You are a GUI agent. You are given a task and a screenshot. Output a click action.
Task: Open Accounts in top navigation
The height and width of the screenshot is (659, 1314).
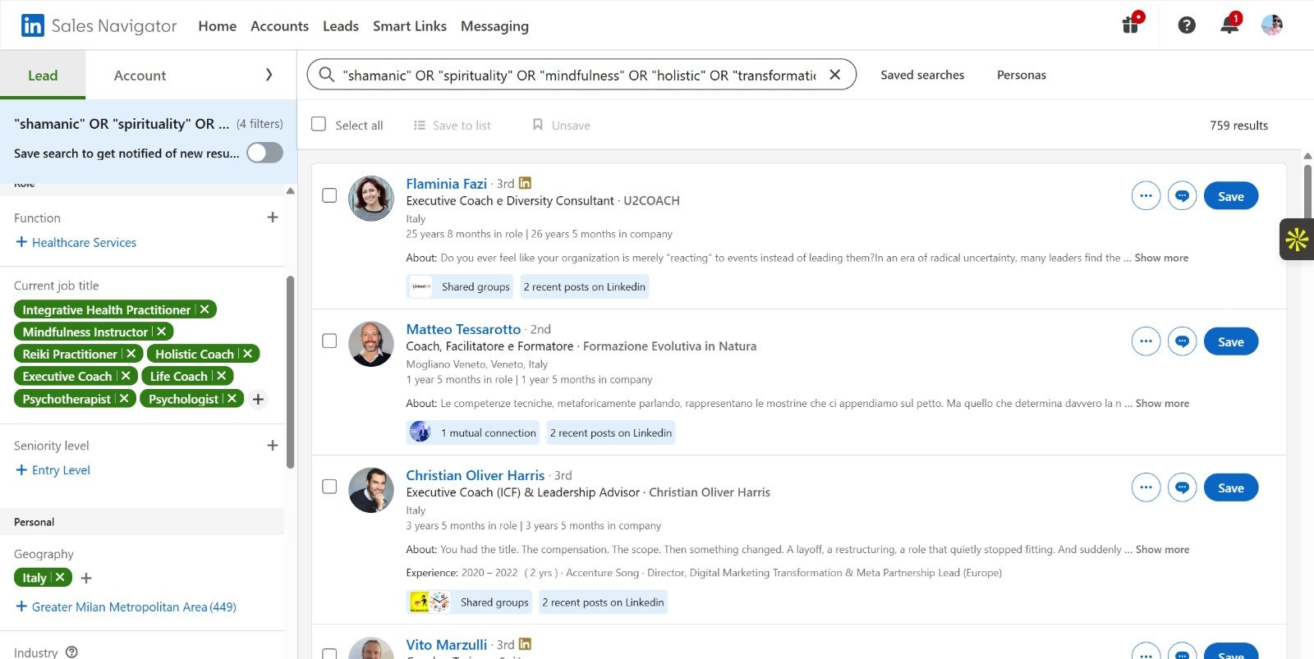click(x=279, y=25)
